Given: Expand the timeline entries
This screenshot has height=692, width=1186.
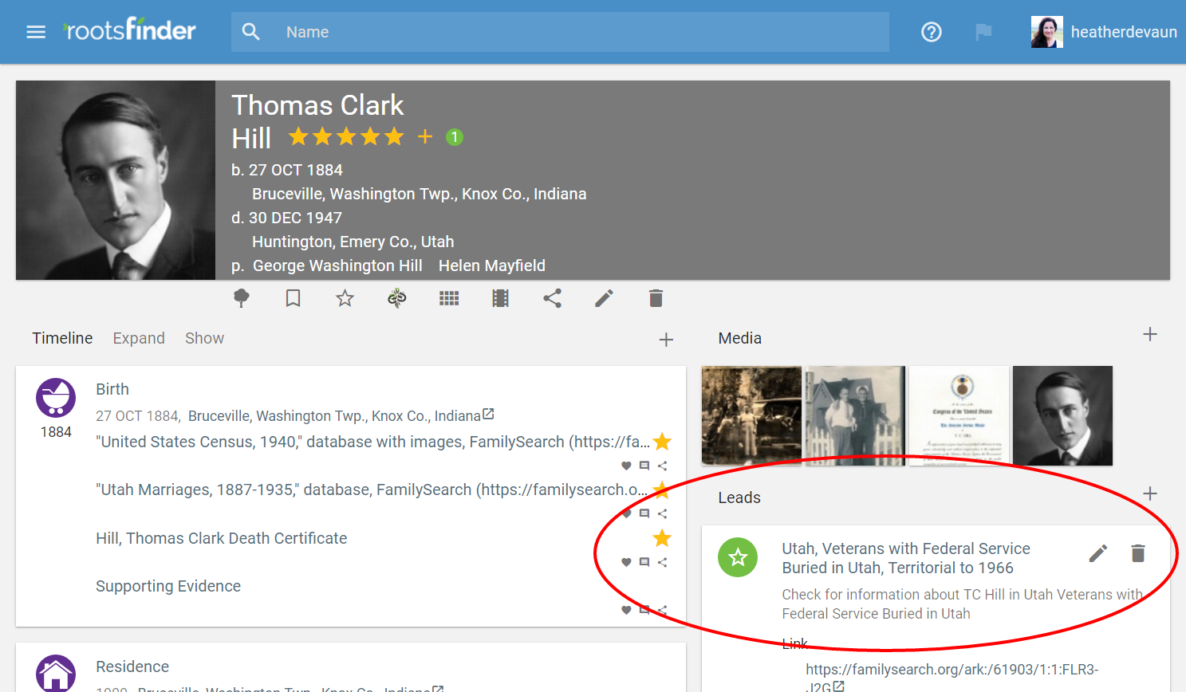Looking at the screenshot, I should [x=139, y=338].
